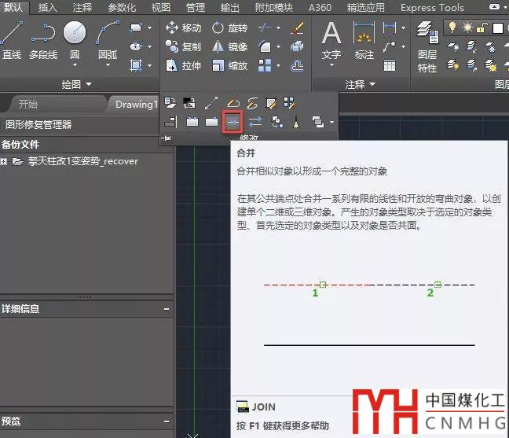Open the 插入 ribbon tab
This screenshot has height=438, width=509.
pyautogui.click(x=48, y=8)
